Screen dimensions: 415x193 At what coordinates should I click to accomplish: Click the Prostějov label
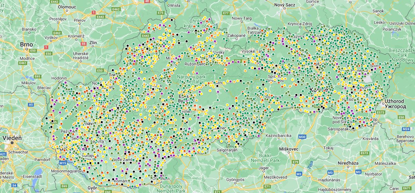[x=58, y=19]
